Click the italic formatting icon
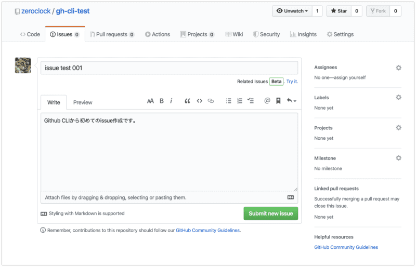Screen dimensions: 416x267 click(x=171, y=101)
